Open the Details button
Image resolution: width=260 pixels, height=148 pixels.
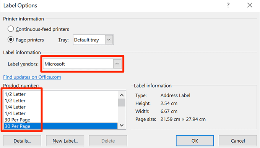[x=22, y=141]
